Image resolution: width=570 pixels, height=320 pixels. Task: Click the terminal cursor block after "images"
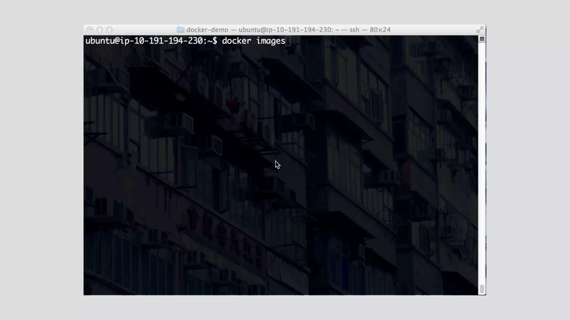tap(288, 41)
